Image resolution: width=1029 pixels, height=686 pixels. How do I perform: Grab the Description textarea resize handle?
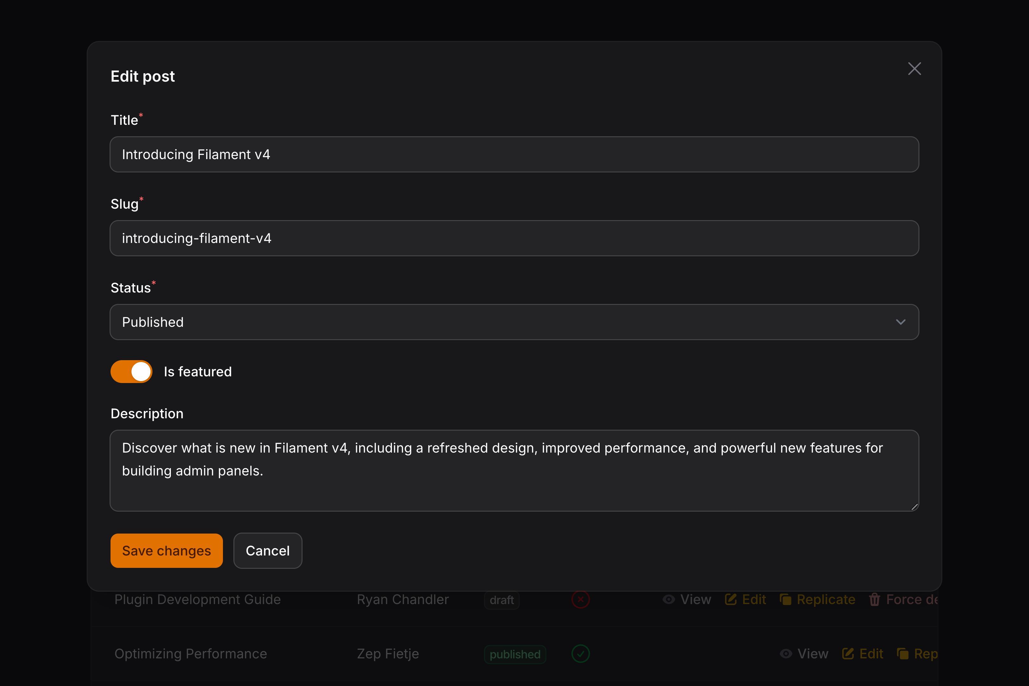tap(914, 507)
